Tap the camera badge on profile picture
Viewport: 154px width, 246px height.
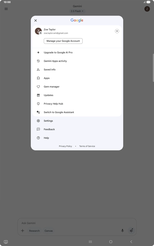pyautogui.click(x=41, y=33)
